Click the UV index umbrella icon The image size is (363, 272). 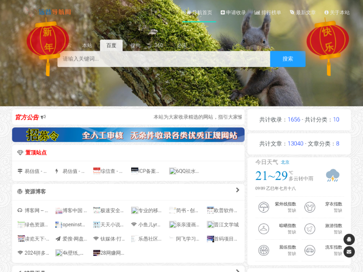point(263,207)
